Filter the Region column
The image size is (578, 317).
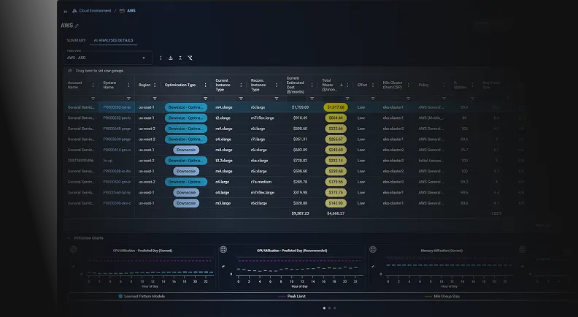click(x=155, y=99)
